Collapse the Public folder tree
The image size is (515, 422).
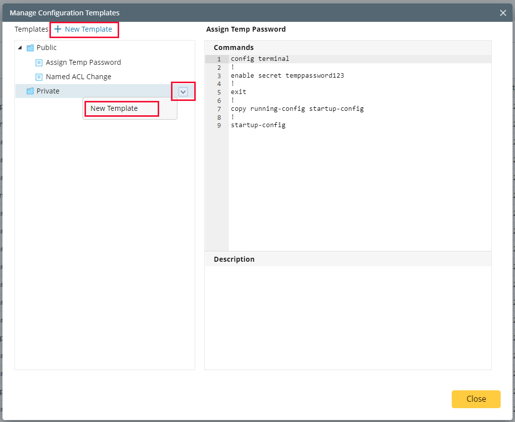click(x=20, y=47)
